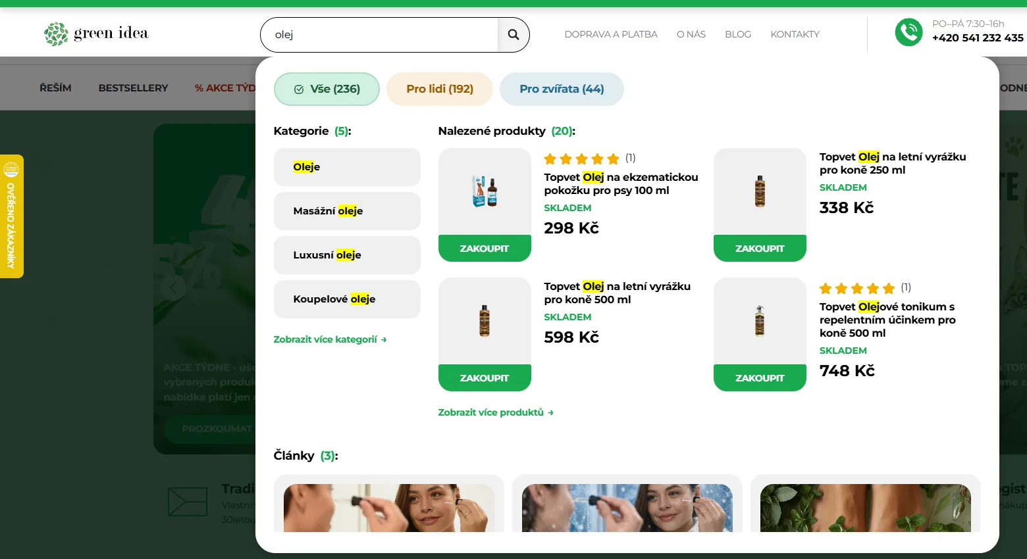Click the Ověřeno zákazníky side badge
Image resolution: width=1027 pixels, height=559 pixels.
tap(11, 216)
